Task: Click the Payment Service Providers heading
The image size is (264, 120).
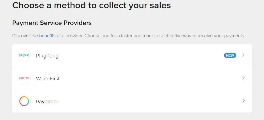Action: click(52, 23)
